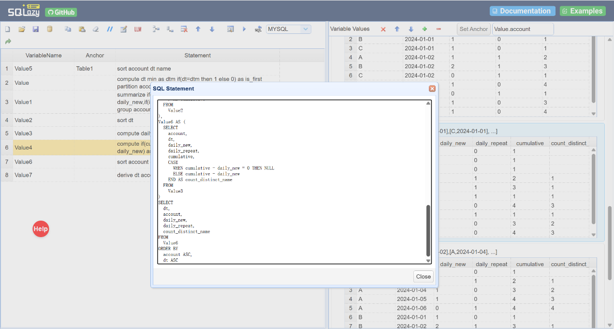The height and width of the screenshot is (329, 614).
Task: Click the right panel main vertical scrollbar thumb
Action: (610, 243)
